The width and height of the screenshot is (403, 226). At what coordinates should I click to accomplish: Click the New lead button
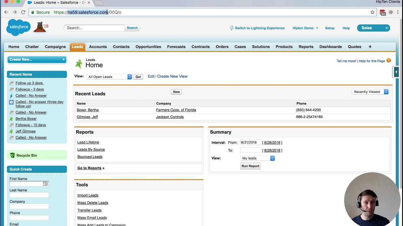click(x=176, y=92)
